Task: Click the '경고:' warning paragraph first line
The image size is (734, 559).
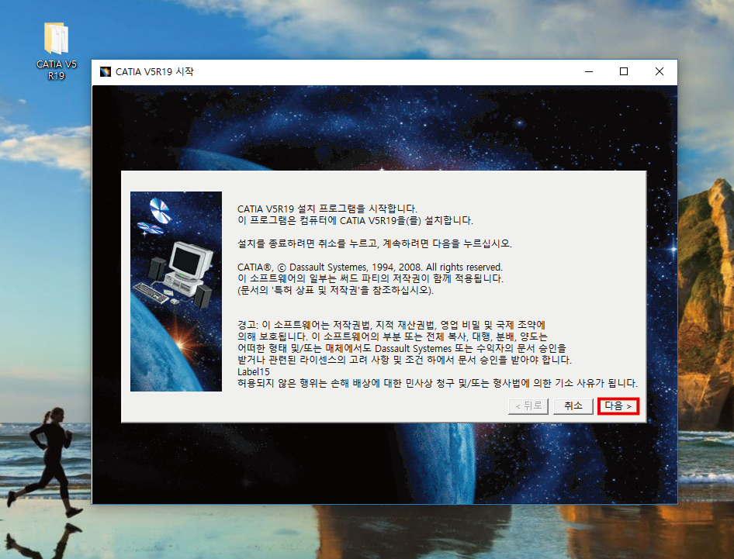Action: [x=391, y=325]
